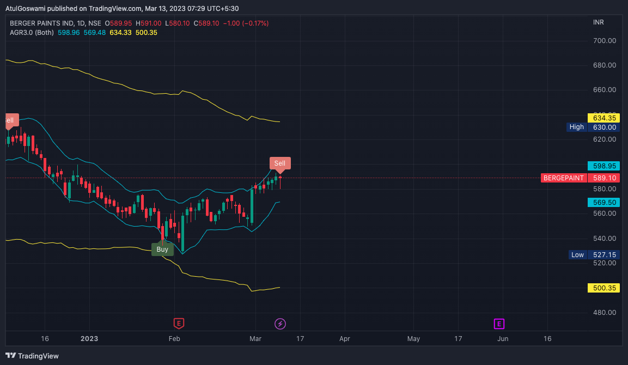This screenshot has width=628, height=365.
Task: Click the 580.00 price axis label
Action: (x=605, y=189)
